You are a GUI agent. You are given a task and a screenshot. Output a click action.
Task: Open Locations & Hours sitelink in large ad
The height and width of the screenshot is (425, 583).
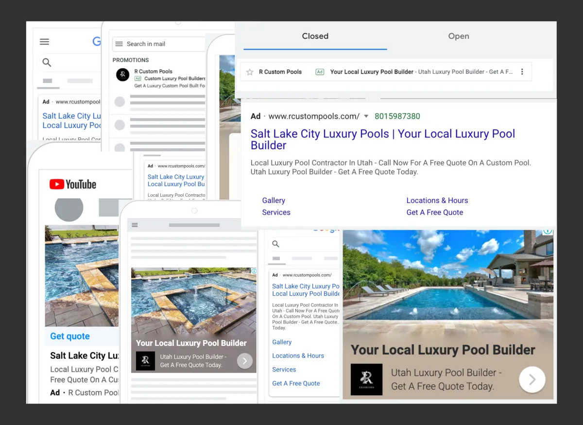point(437,201)
